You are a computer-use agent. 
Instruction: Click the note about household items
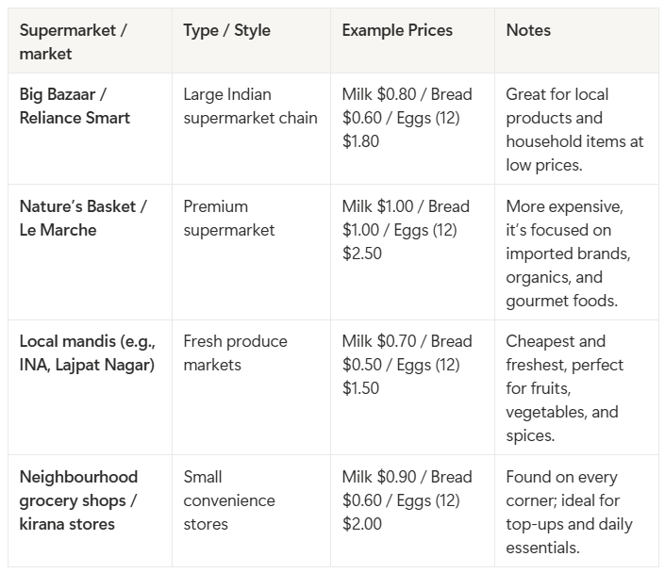(x=574, y=129)
